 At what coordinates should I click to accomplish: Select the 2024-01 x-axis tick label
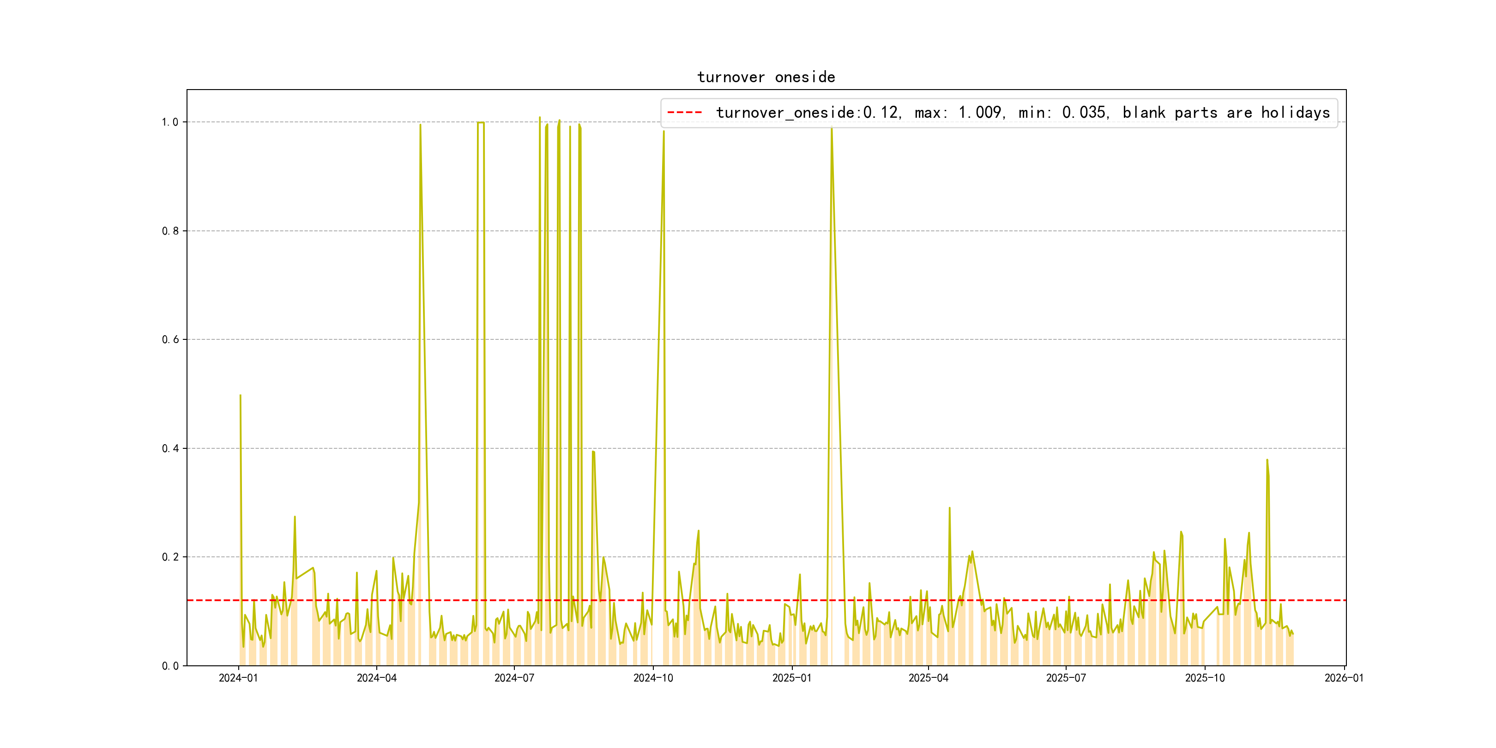point(238,678)
